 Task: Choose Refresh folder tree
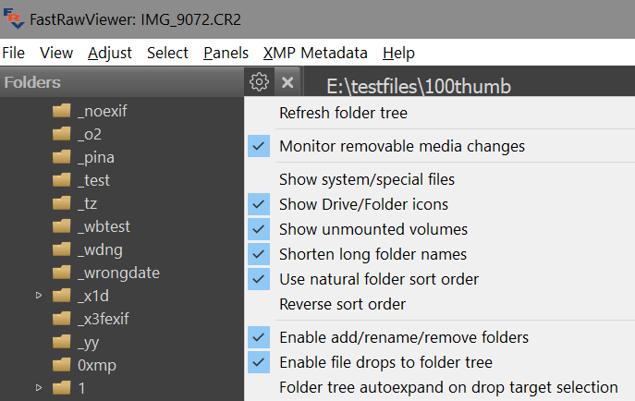(x=343, y=113)
